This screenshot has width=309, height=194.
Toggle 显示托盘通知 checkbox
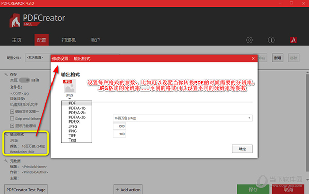(12, 126)
